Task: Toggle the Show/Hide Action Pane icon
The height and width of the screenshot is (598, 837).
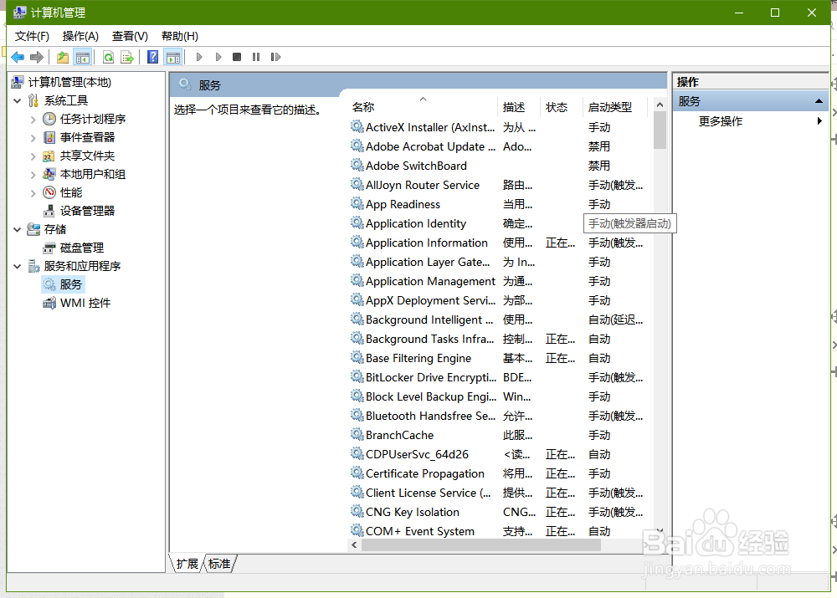Action: [173, 56]
